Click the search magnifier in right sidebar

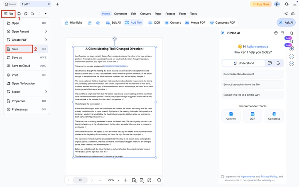coord(292,33)
